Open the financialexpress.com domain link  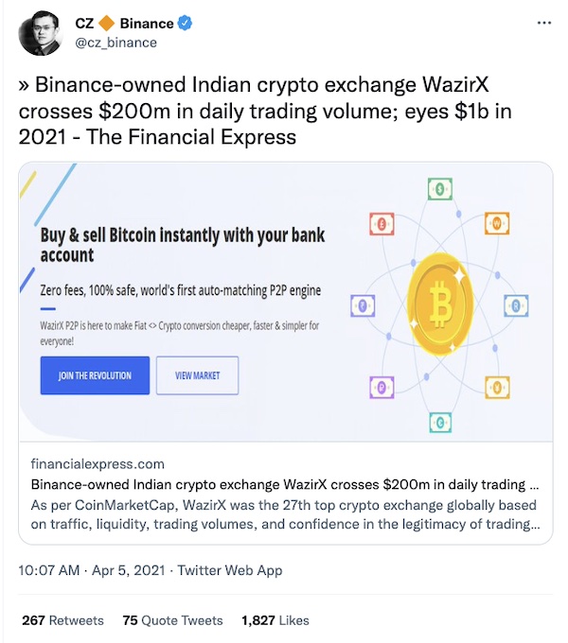pyautogui.click(x=98, y=464)
